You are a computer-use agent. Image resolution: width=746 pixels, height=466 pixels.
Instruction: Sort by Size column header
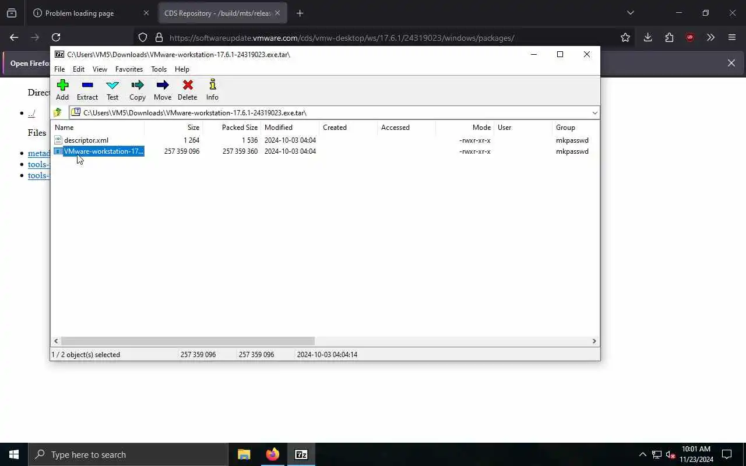click(174, 127)
